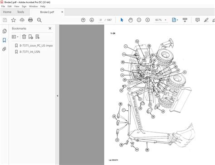The height and width of the screenshot is (165, 215).
Task: Zoom in with the plus icon
Action: click(x=147, y=20)
